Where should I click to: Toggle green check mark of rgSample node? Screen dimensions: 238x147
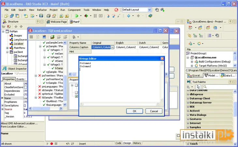(44, 72)
